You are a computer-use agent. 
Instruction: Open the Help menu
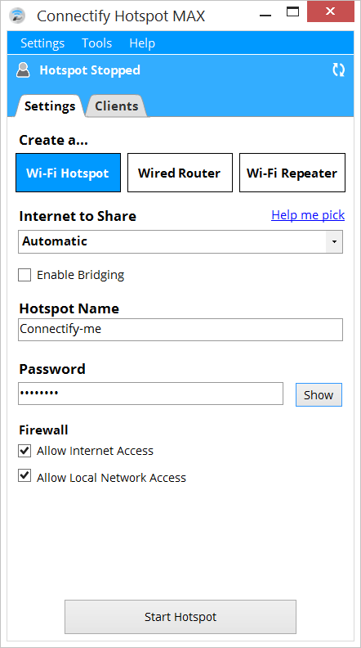click(x=142, y=43)
